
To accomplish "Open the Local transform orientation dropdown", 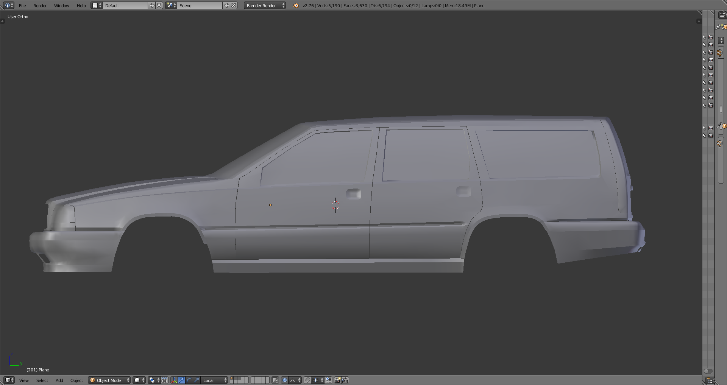I will click(214, 380).
